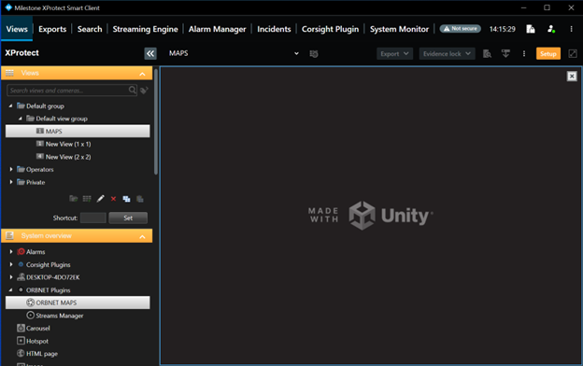
Task: Open the Search tab
Action: (x=90, y=29)
